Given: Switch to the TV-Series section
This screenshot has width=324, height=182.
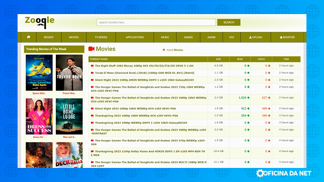Looking at the screenshot, I should click(101, 37).
